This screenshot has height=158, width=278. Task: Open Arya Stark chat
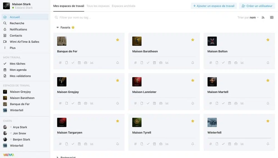25,127
